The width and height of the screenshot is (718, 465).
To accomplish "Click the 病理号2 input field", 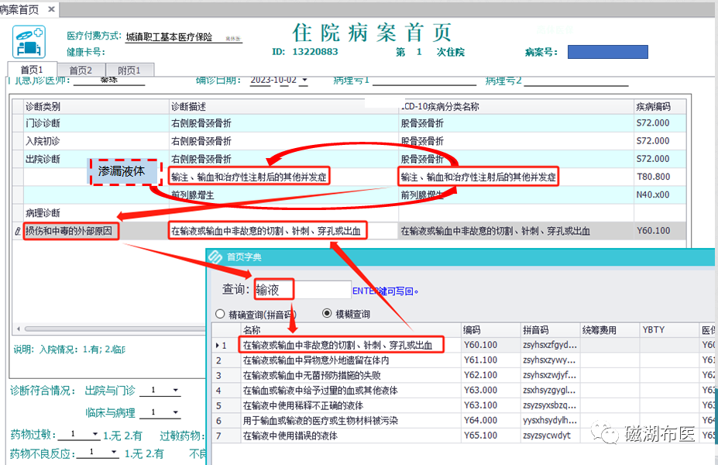I will click(576, 81).
